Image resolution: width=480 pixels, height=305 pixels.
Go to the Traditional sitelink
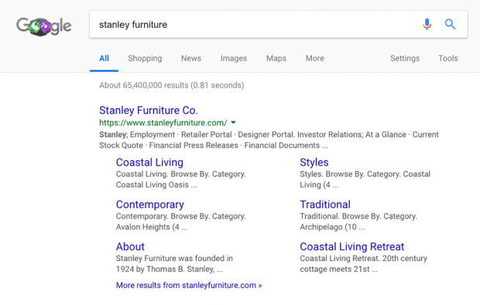(x=325, y=204)
